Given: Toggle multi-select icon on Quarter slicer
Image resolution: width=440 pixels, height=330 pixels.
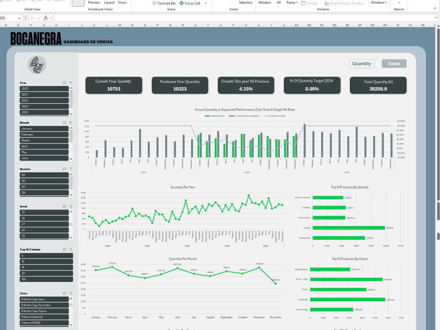Looking at the screenshot, I should click(65, 169).
